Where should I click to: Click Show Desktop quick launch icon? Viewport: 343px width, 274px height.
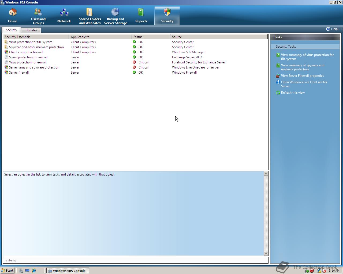click(27, 271)
